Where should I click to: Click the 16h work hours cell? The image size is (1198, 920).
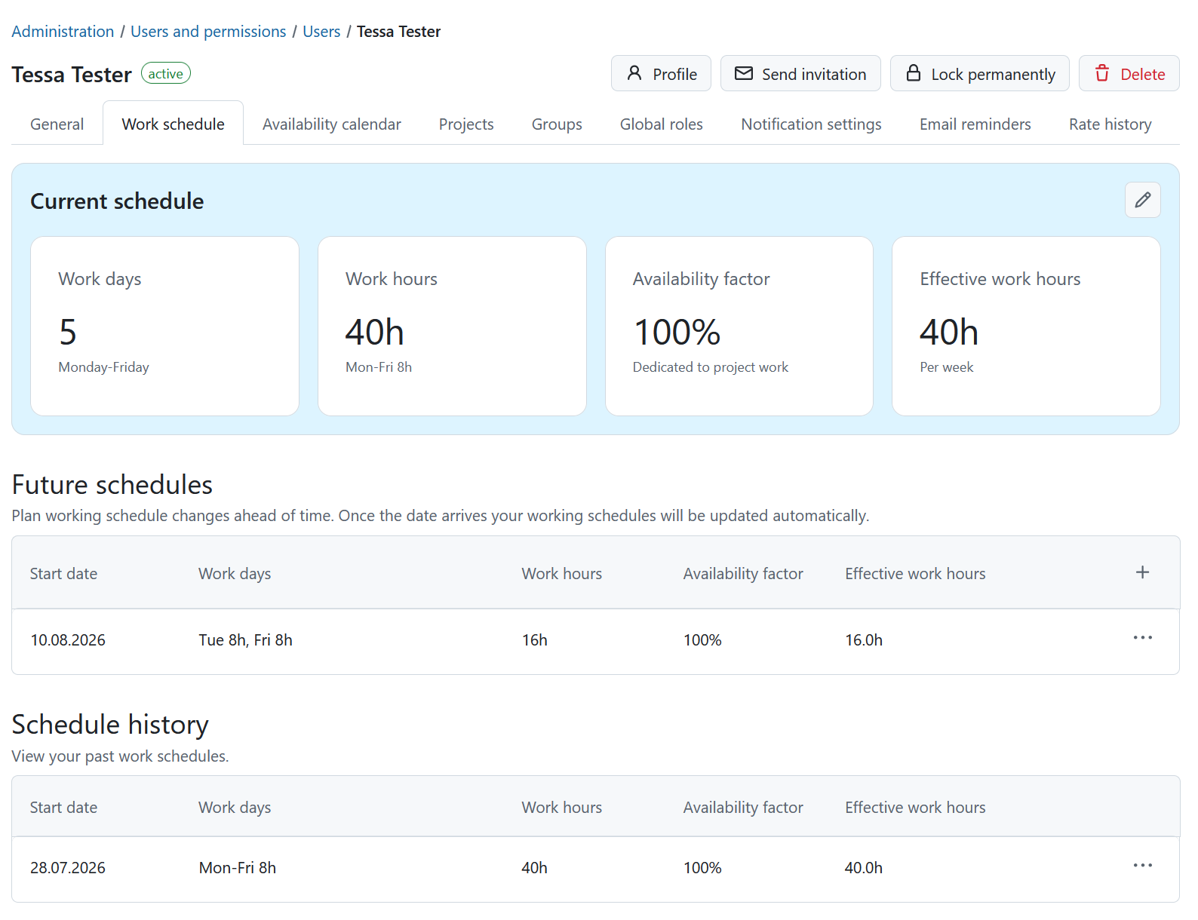coord(534,640)
